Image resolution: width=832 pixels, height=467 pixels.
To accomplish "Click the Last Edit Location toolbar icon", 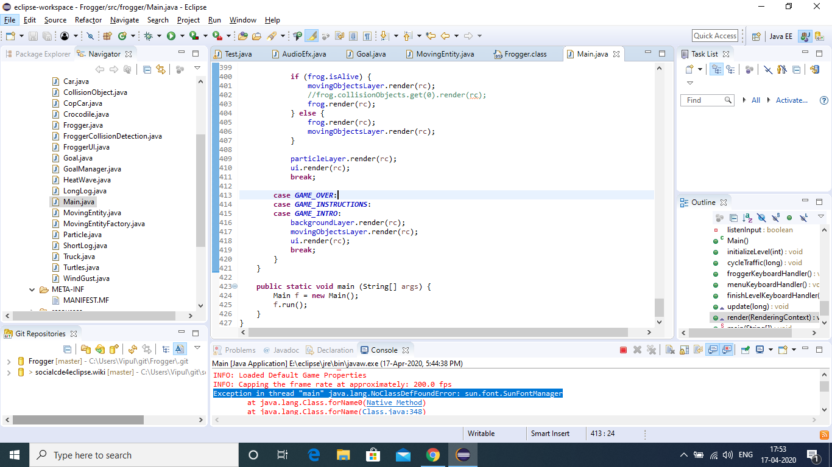I will 430,35.
